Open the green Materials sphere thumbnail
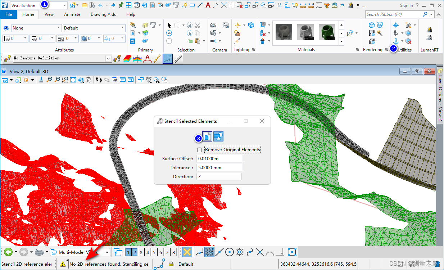The width and height of the screenshot is (444, 270). pos(327,32)
